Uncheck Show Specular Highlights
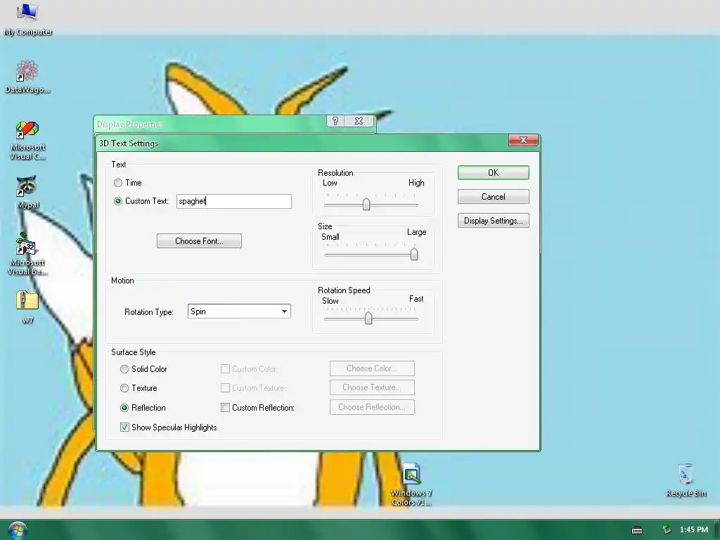 (x=124, y=427)
